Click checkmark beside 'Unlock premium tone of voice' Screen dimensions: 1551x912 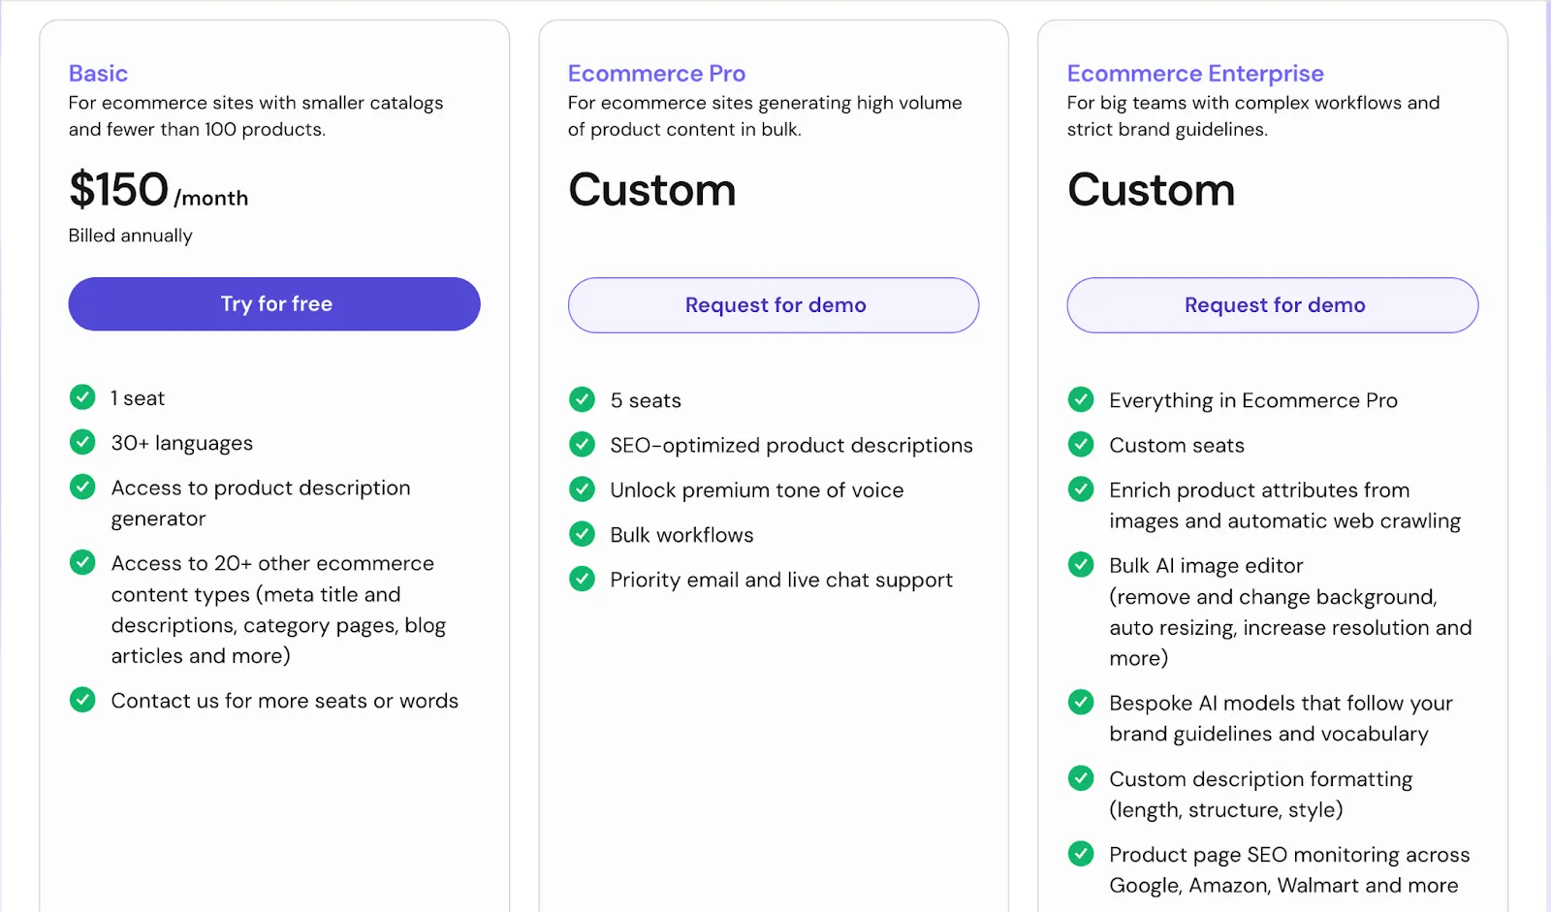coord(582,489)
